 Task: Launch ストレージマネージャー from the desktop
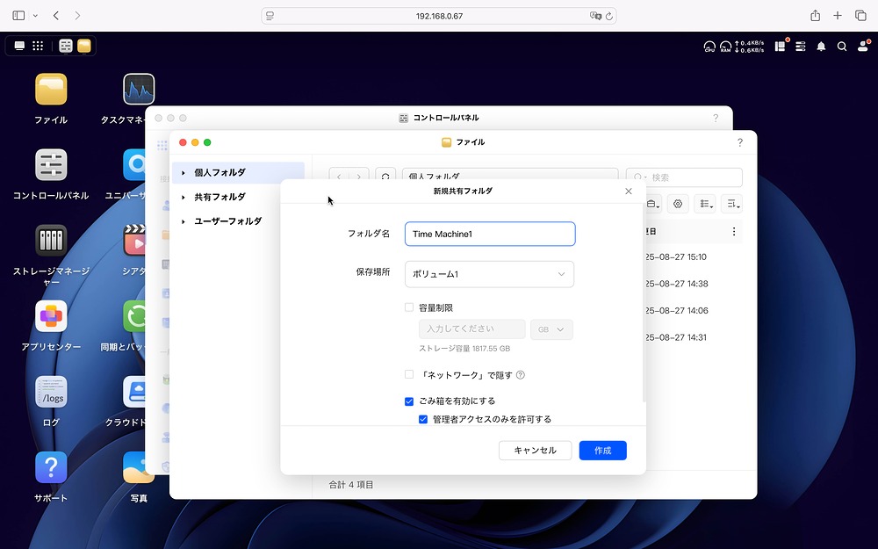(50, 239)
